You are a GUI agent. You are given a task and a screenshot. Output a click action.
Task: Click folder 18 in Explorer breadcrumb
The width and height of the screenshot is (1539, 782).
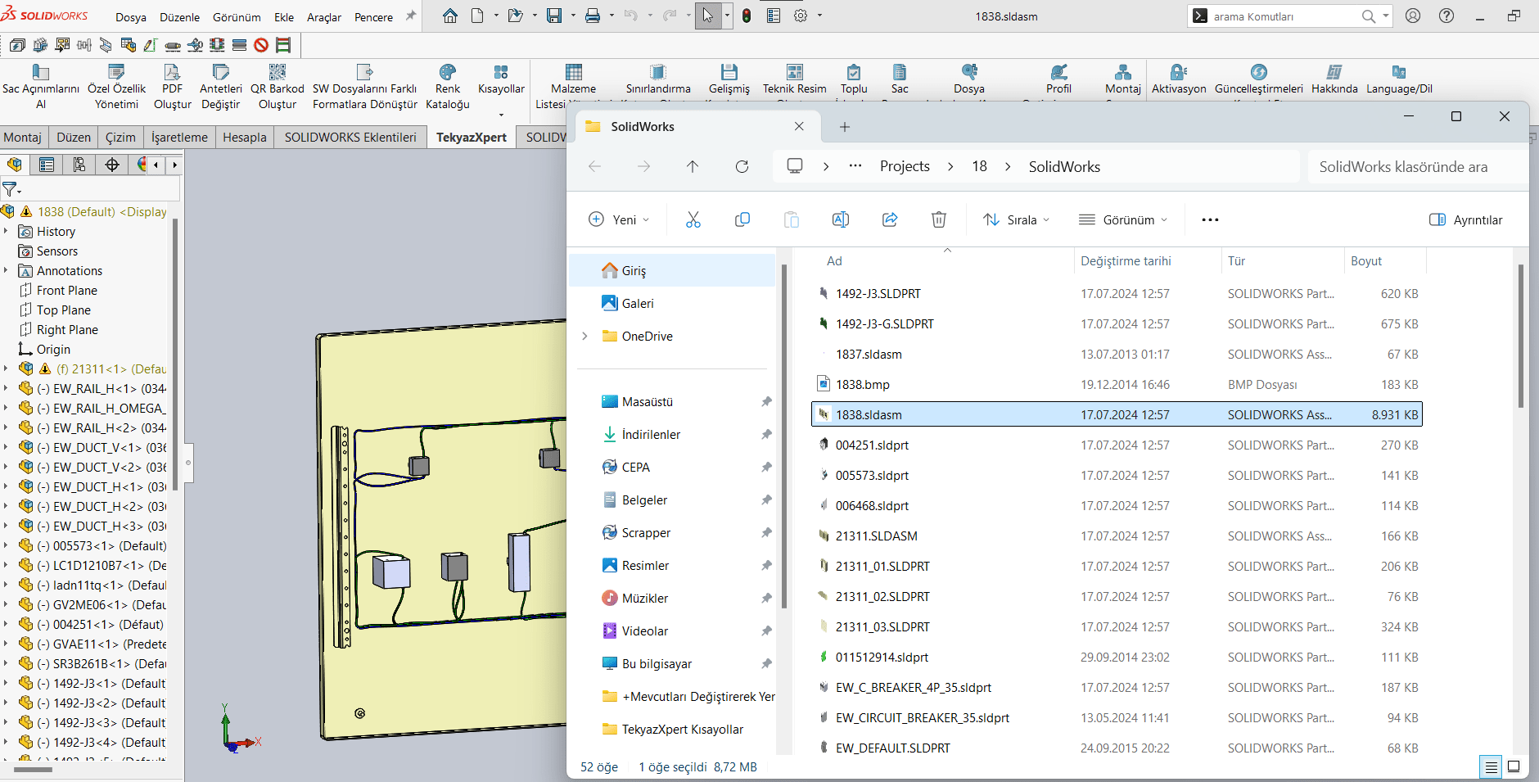979,166
